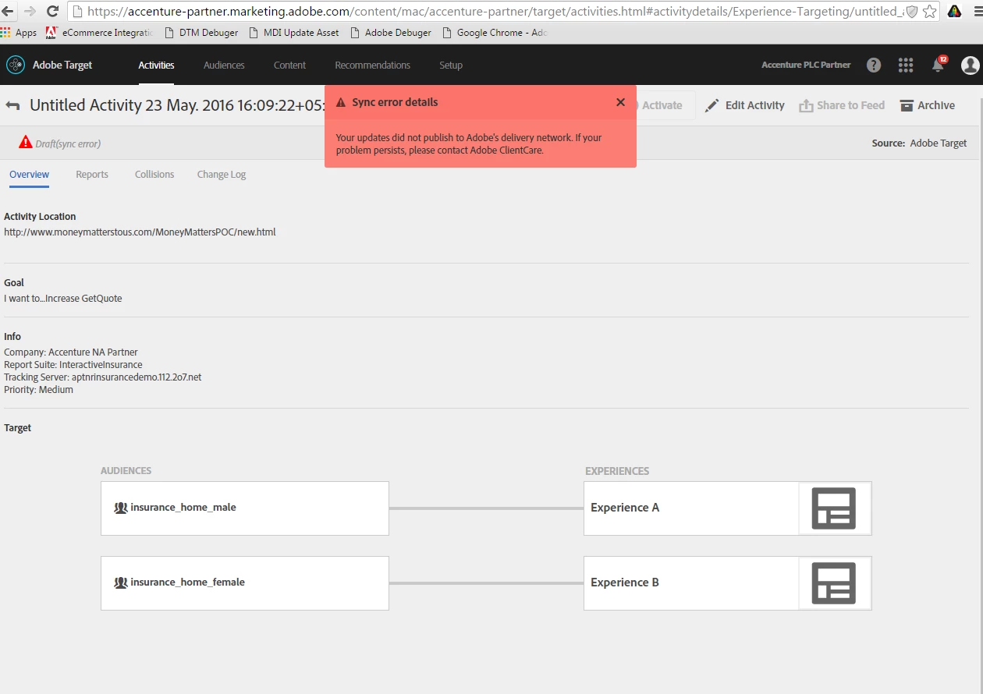Click 'Source: Adobe Target' label

tap(919, 143)
